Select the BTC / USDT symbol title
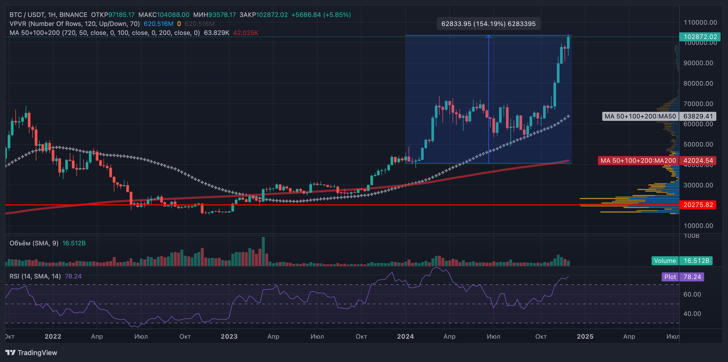 tap(48, 15)
